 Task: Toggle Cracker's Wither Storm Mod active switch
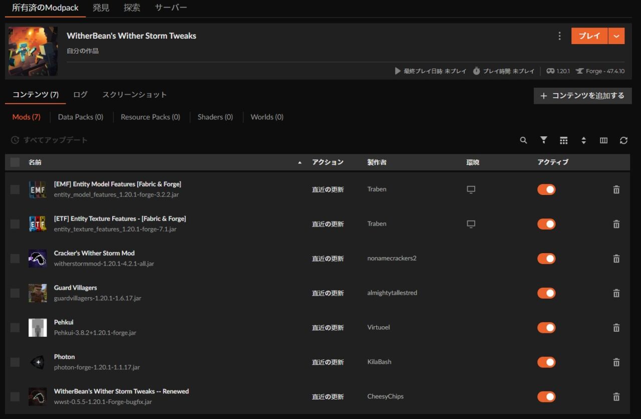(x=546, y=259)
